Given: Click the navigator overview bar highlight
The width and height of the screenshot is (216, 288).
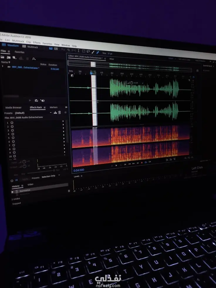Looking at the screenshot, I should (93, 64).
